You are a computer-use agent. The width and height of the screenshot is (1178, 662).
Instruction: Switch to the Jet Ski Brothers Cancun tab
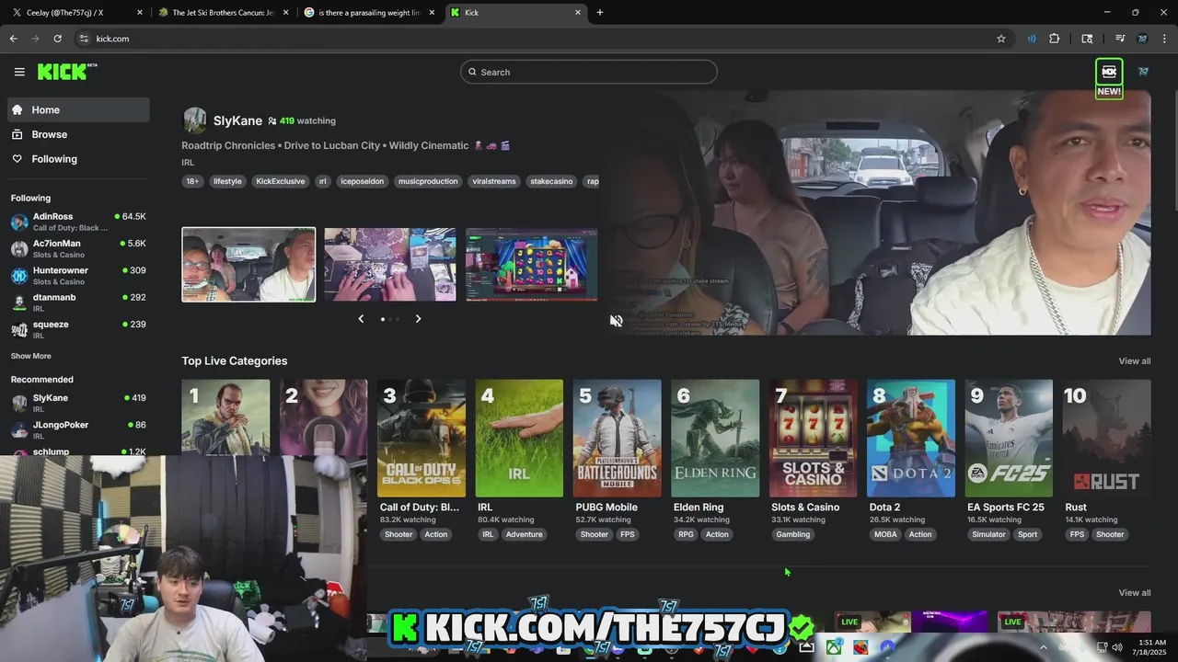coord(222,13)
